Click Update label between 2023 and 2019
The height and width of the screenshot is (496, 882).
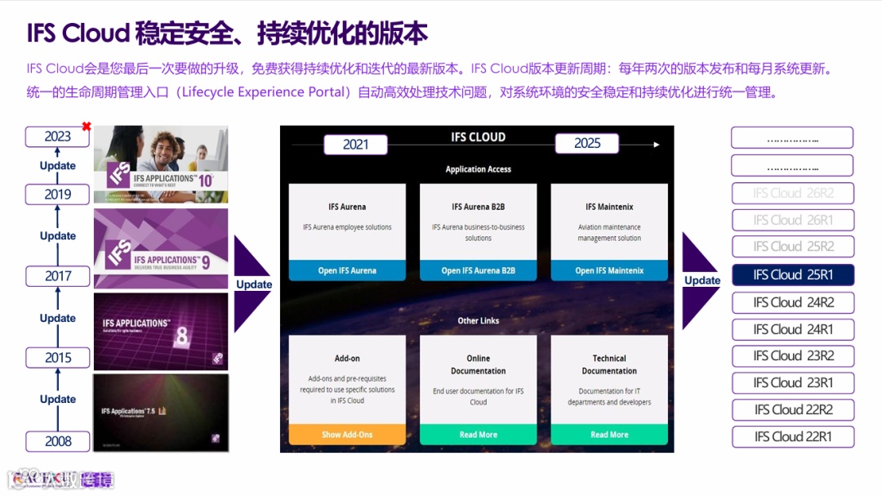pos(57,166)
